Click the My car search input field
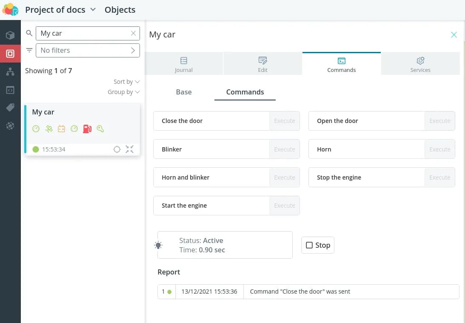 pos(83,33)
